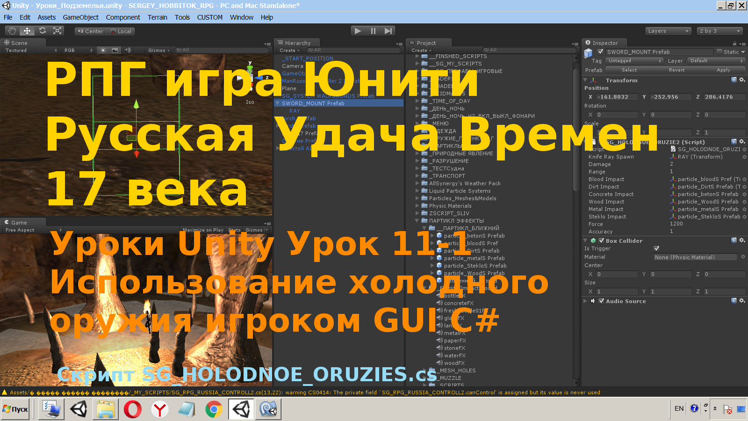
Task: Expand the Audio Source component foldout
Action: click(585, 301)
